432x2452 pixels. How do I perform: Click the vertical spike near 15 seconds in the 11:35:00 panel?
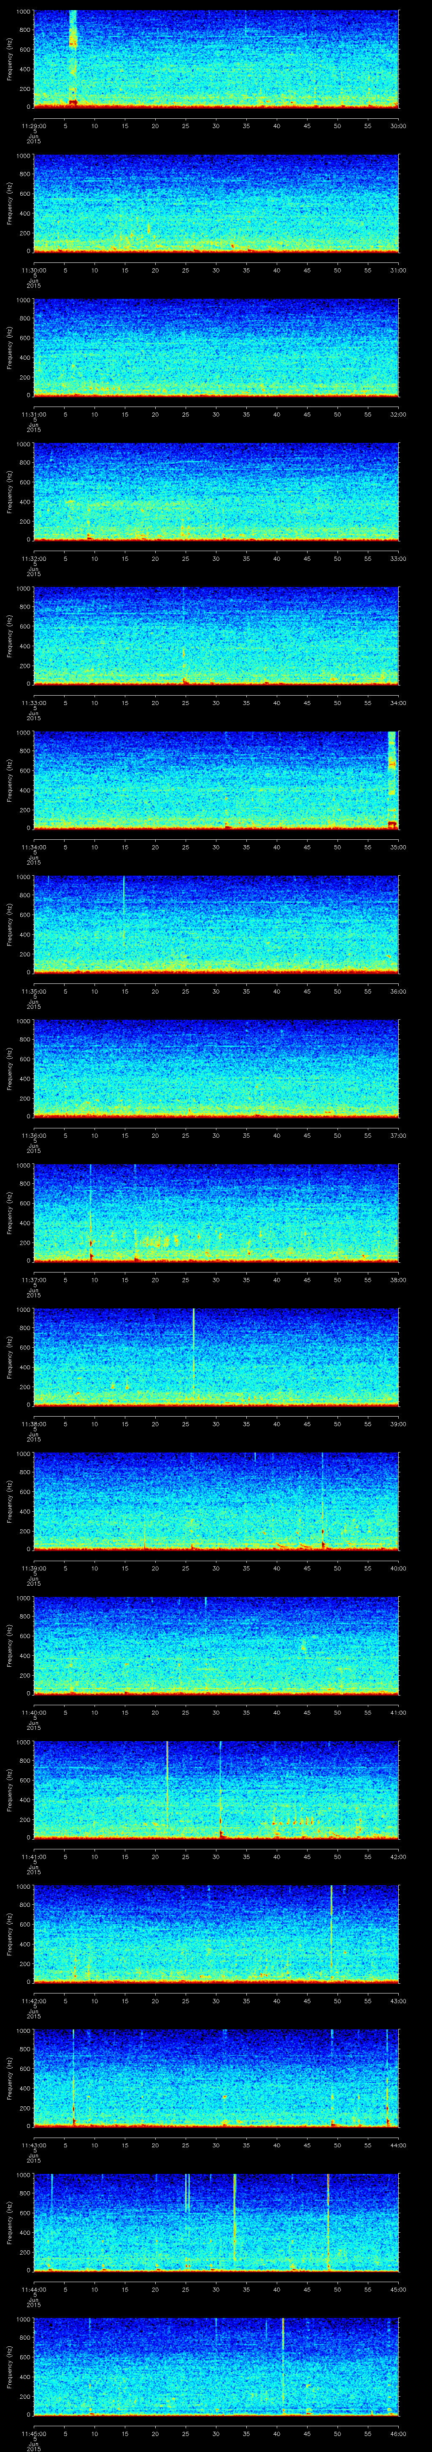click(124, 914)
